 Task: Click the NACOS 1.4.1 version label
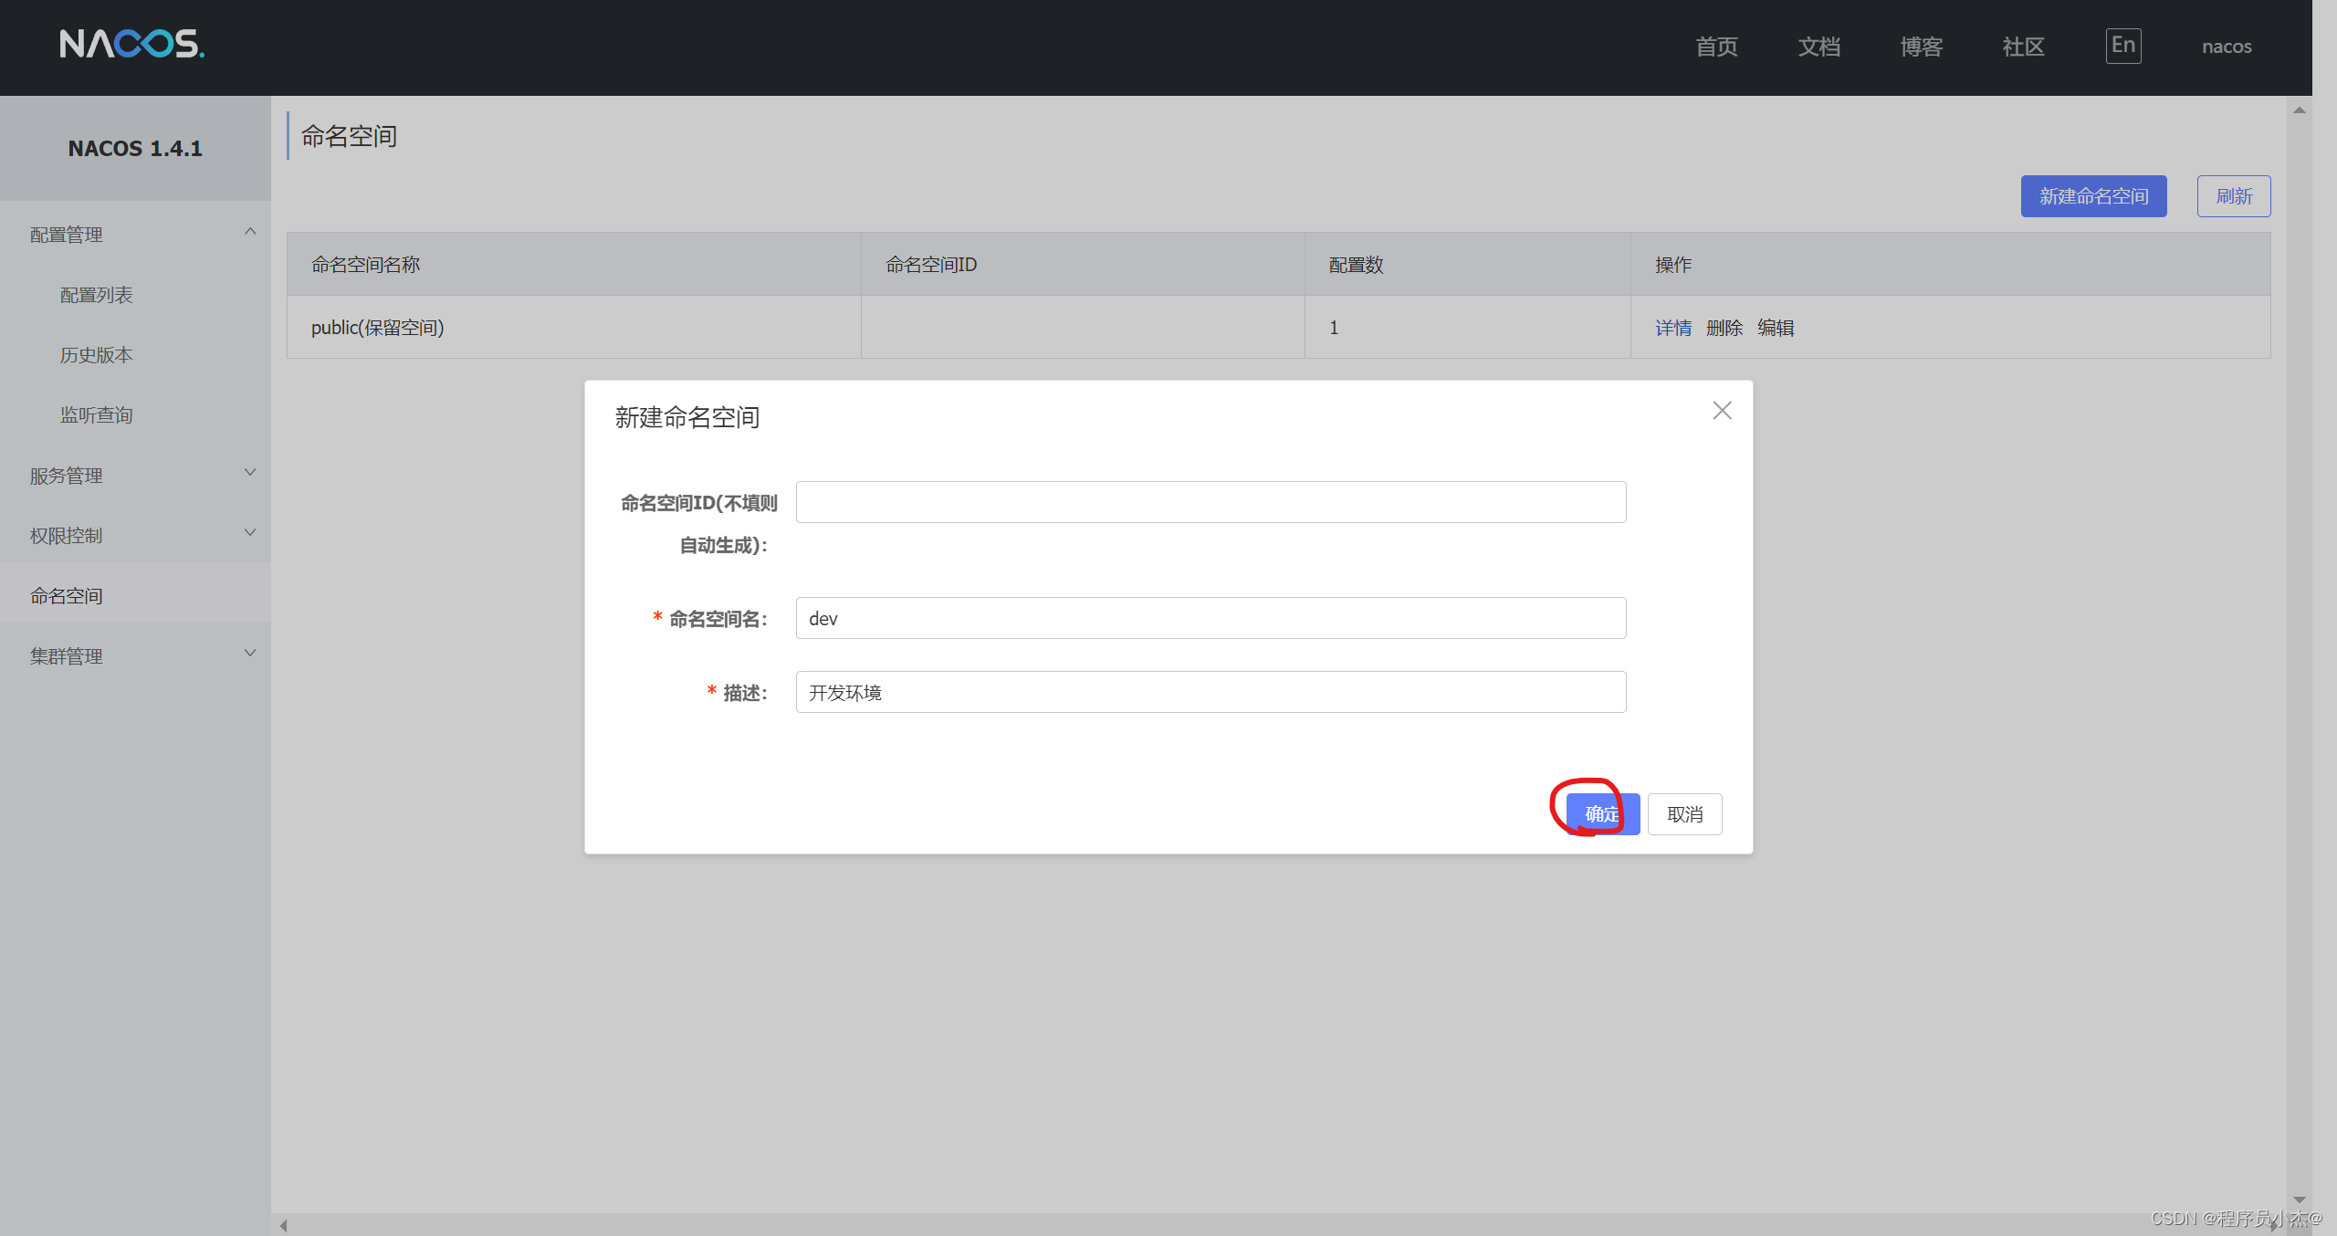pos(135,148)
